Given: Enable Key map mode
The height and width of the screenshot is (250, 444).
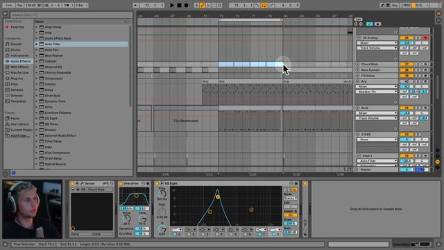Looking at the screenshot, I should click(x=395, y=5).
